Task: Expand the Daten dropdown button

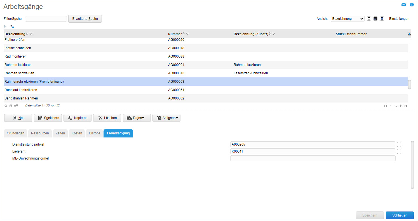Action: coord(137,118)
